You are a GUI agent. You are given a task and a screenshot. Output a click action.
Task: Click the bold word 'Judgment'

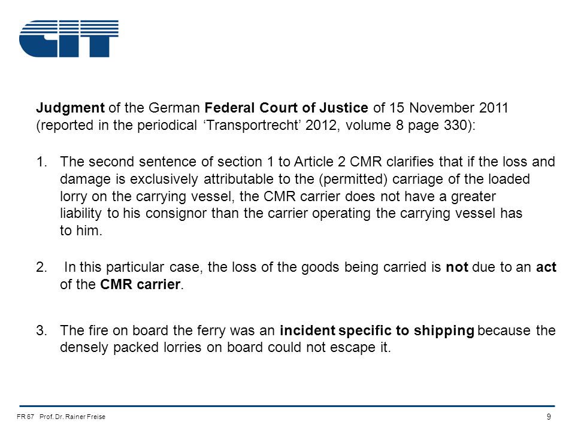point(71,108)
